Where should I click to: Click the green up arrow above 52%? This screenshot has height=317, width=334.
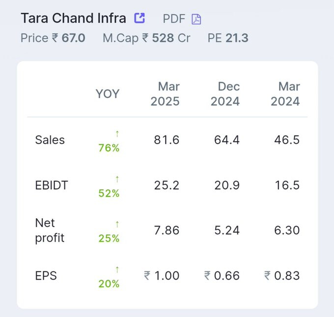pos(117,179)
